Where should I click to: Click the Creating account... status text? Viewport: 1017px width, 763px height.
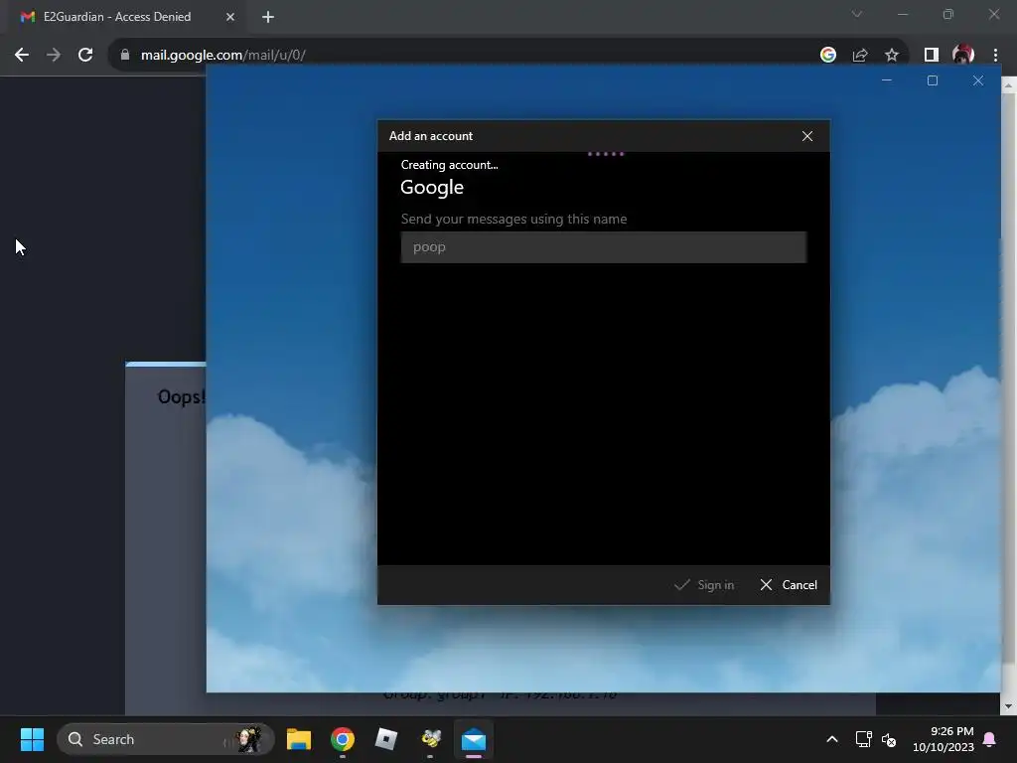coord(450,165)
